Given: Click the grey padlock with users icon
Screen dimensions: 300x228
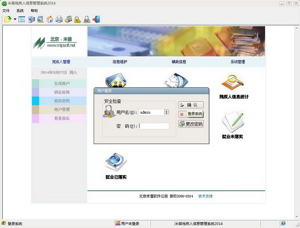Looking at the screenshot, I should coord(87,19).
